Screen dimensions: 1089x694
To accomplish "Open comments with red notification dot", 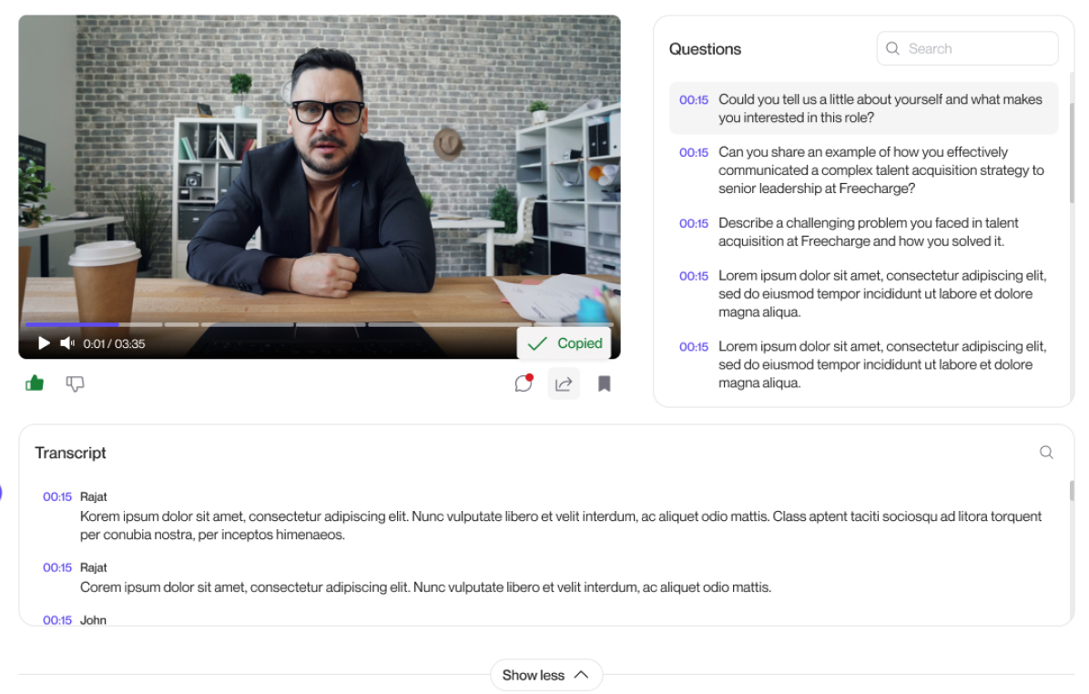I will [x=524, y=383].
